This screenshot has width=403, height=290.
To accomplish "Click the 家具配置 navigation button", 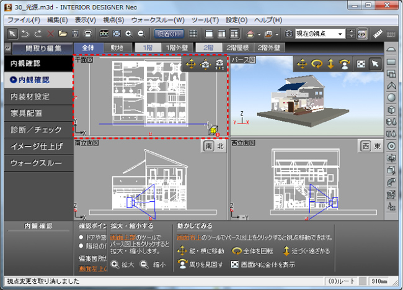I will coord(35,113).
